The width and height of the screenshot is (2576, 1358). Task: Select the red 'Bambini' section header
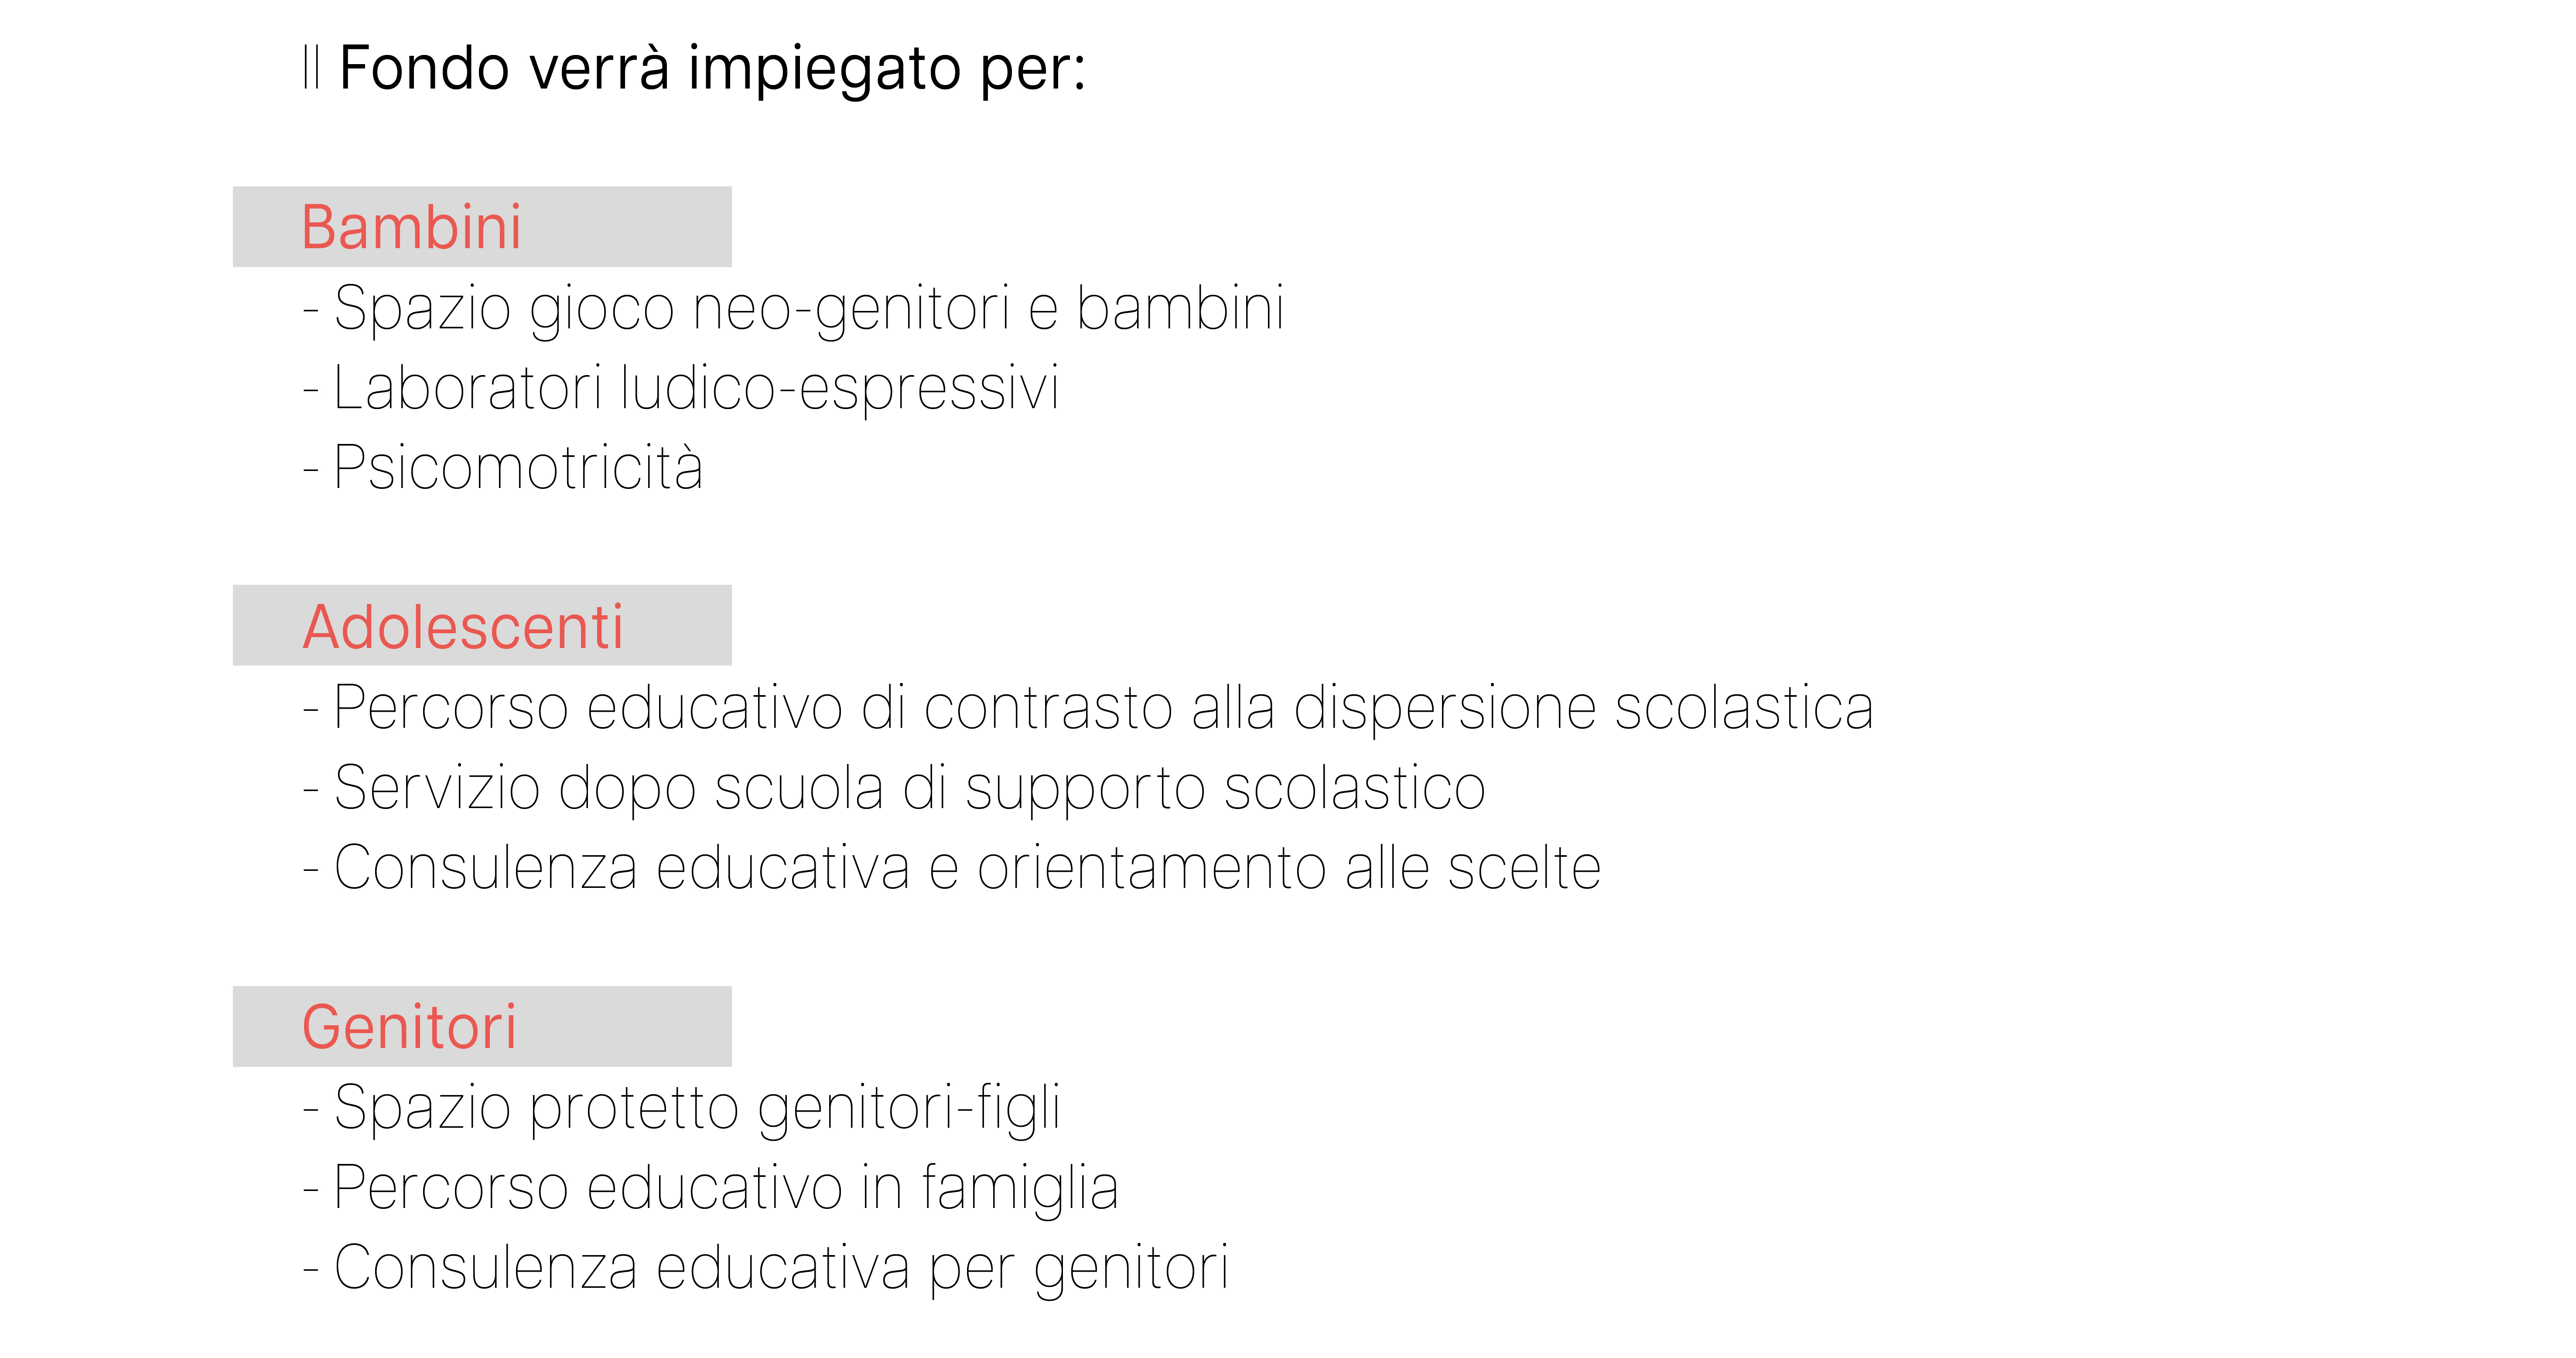coord(411,227)
